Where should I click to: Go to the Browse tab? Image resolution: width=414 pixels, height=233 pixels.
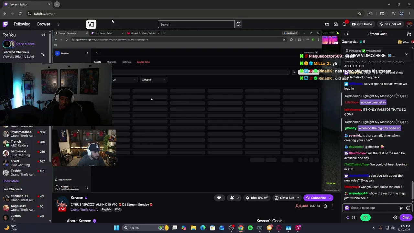pyautogui.click(x=44, y=24)
